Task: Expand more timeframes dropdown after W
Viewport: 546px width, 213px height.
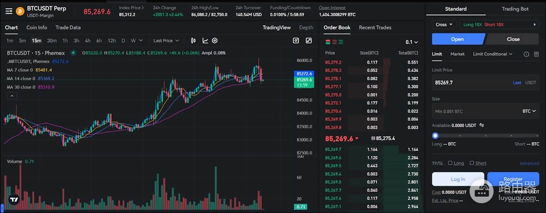Action: click(x=141, y=41)
